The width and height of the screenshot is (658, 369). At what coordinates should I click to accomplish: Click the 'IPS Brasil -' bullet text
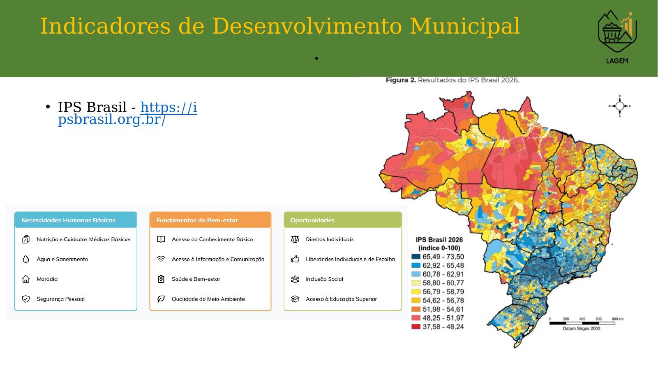coord(97,107)
